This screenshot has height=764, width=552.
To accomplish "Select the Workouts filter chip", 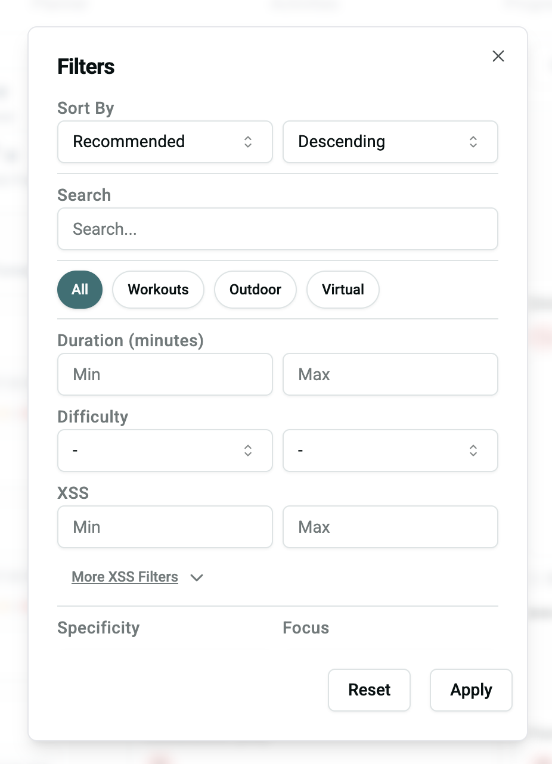I will tap(158, 290).
